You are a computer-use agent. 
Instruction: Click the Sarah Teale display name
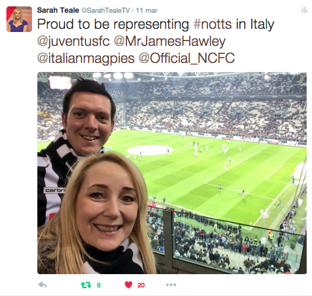[58, 10]
